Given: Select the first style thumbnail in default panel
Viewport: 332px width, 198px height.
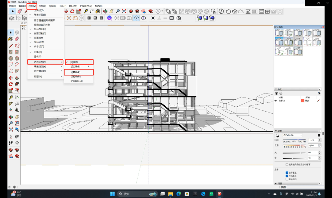Looking at the screenshot, I should pyautogui.click(x=279, y=33).
